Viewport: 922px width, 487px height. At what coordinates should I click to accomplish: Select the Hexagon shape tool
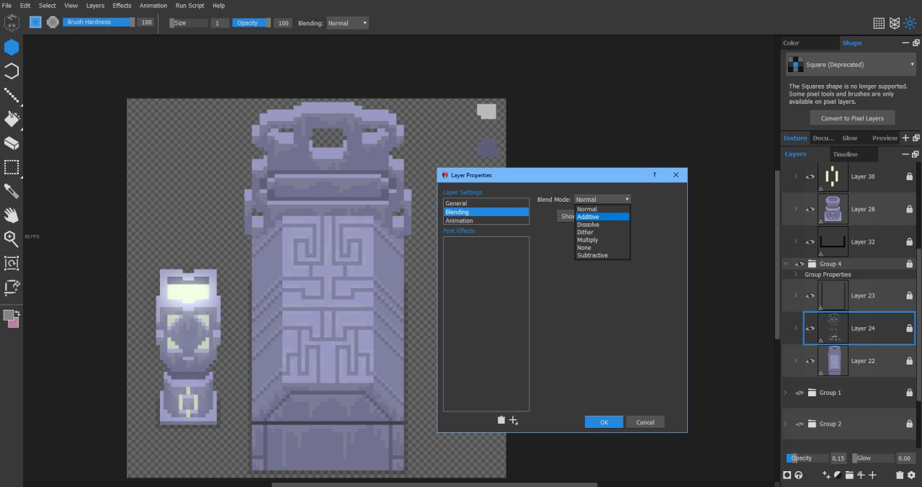(x=11, y=47)
